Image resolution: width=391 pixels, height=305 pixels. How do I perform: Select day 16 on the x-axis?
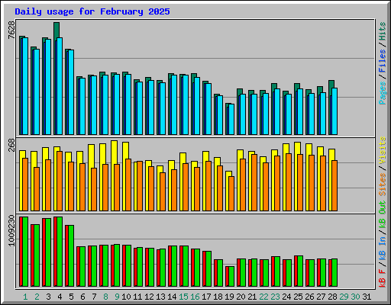click(x=195, y=297)
